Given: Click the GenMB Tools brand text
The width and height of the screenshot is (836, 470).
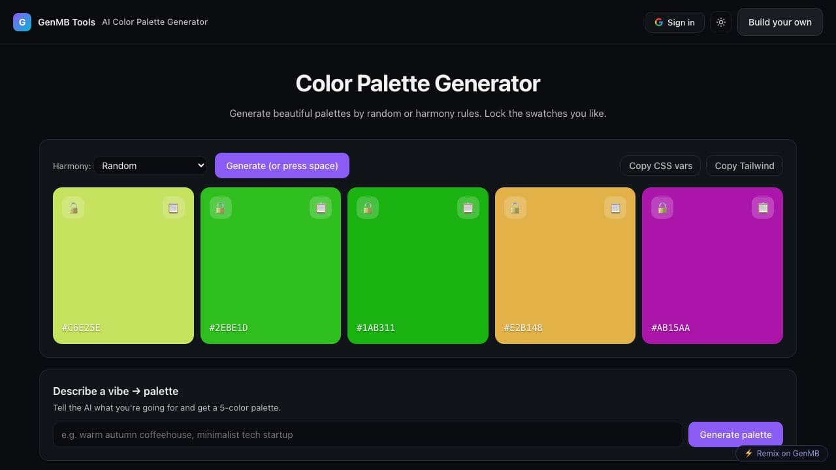Looking at the screenshot, I should [x=67, y=22].
